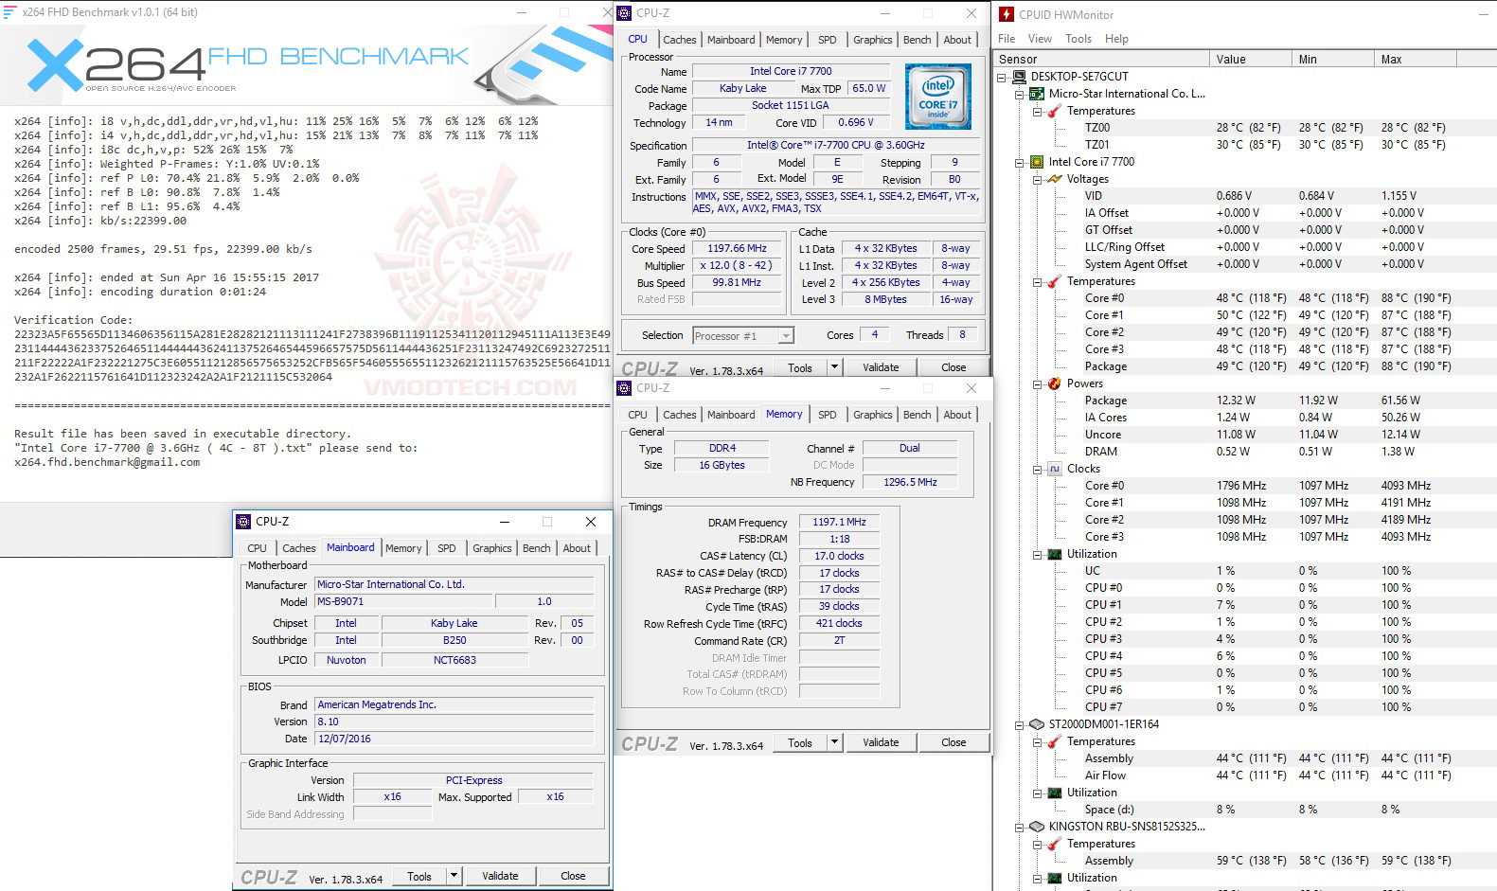
Task: Click the ST2000DM001 hard drive icon
Action: [1037, 724]
